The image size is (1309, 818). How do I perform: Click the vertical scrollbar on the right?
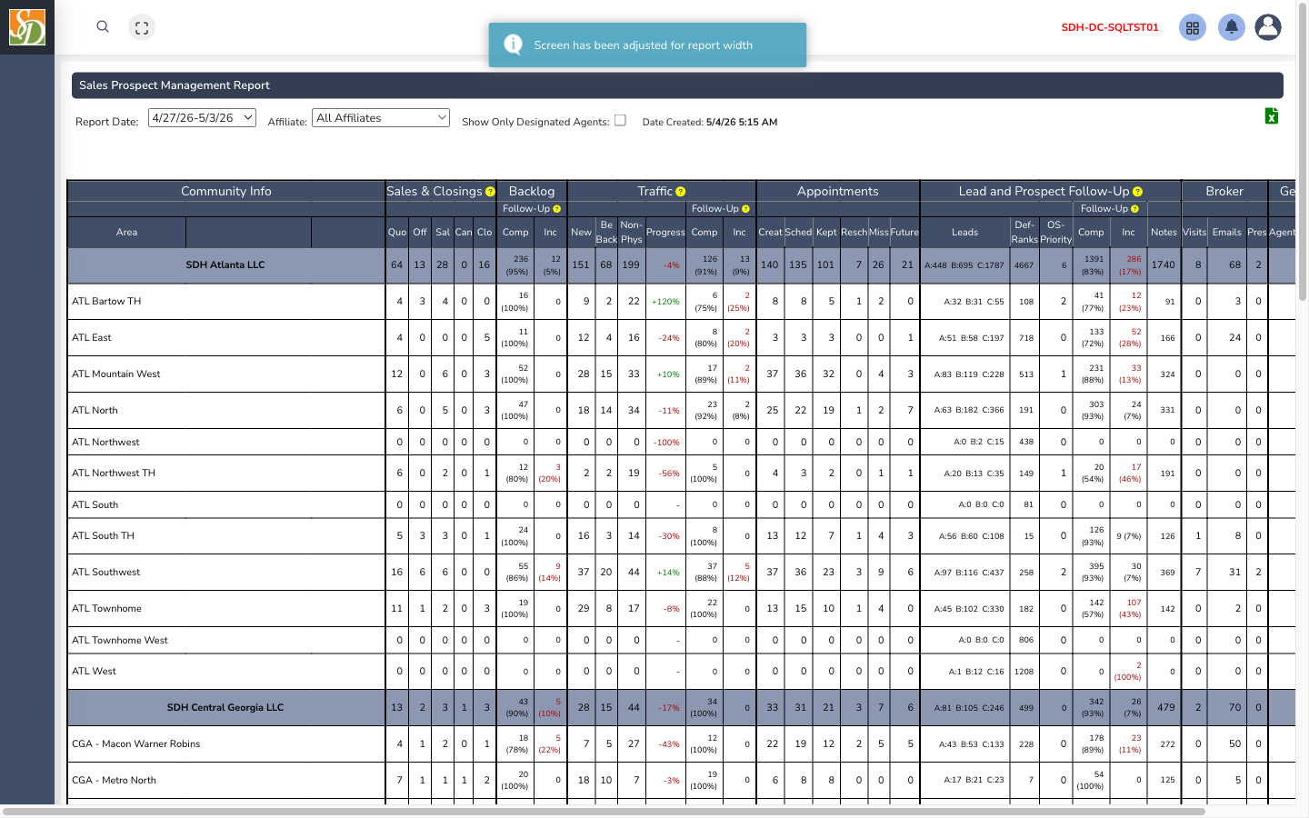(x=1303, y=153)
